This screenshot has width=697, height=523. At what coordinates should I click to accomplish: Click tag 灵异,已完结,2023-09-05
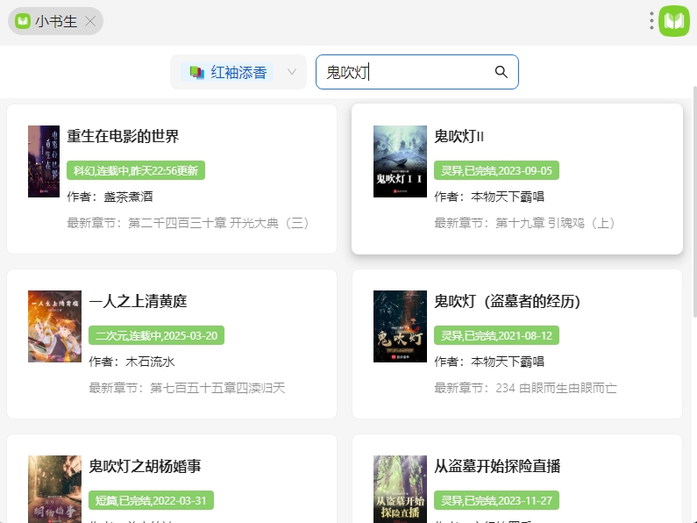tap(496, 170)
